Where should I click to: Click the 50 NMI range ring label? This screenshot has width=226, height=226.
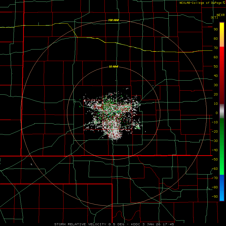[x=114, y=67]
